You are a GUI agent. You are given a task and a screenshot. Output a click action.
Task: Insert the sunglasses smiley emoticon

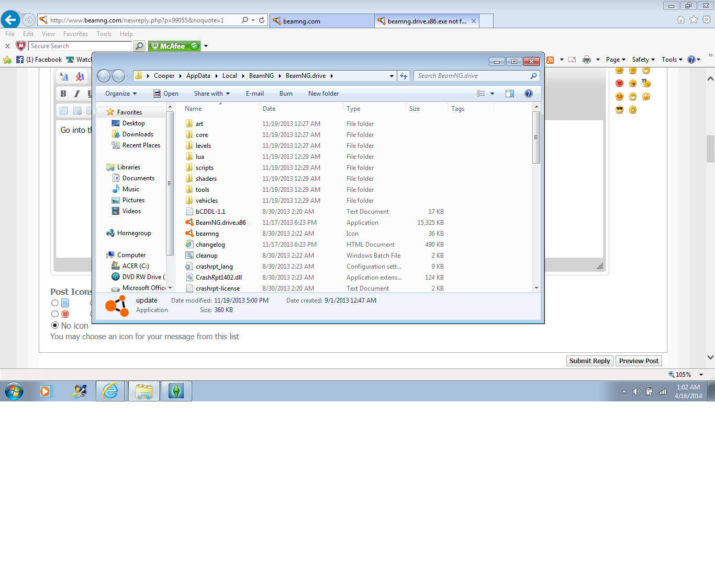(620, 110)
